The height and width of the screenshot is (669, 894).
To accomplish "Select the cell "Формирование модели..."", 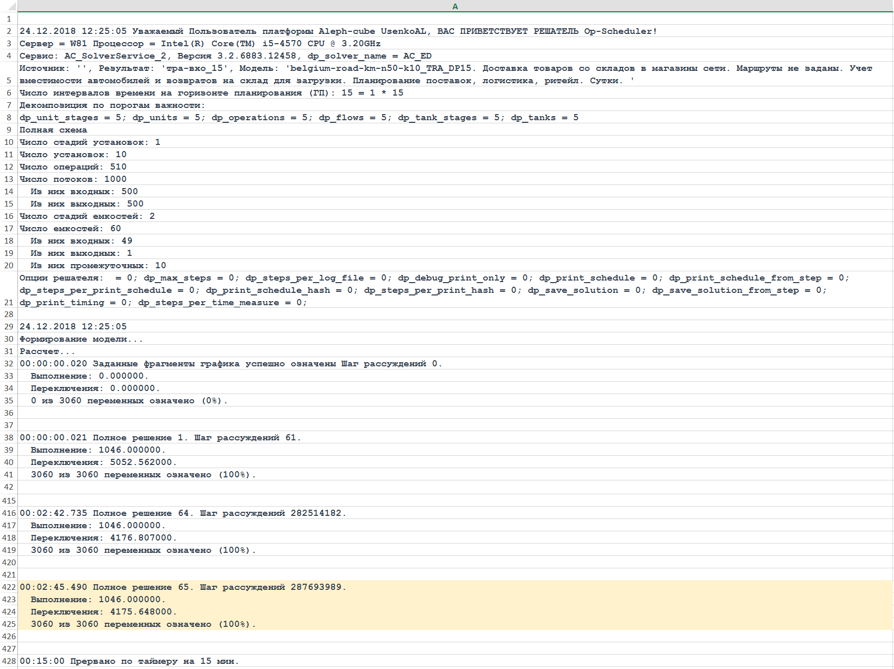I will click(81, 339).
